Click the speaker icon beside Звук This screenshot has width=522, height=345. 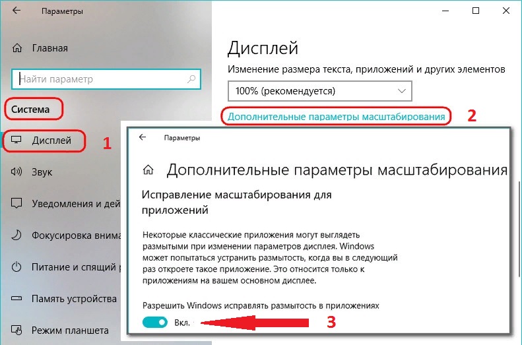(x=16, y=172)
